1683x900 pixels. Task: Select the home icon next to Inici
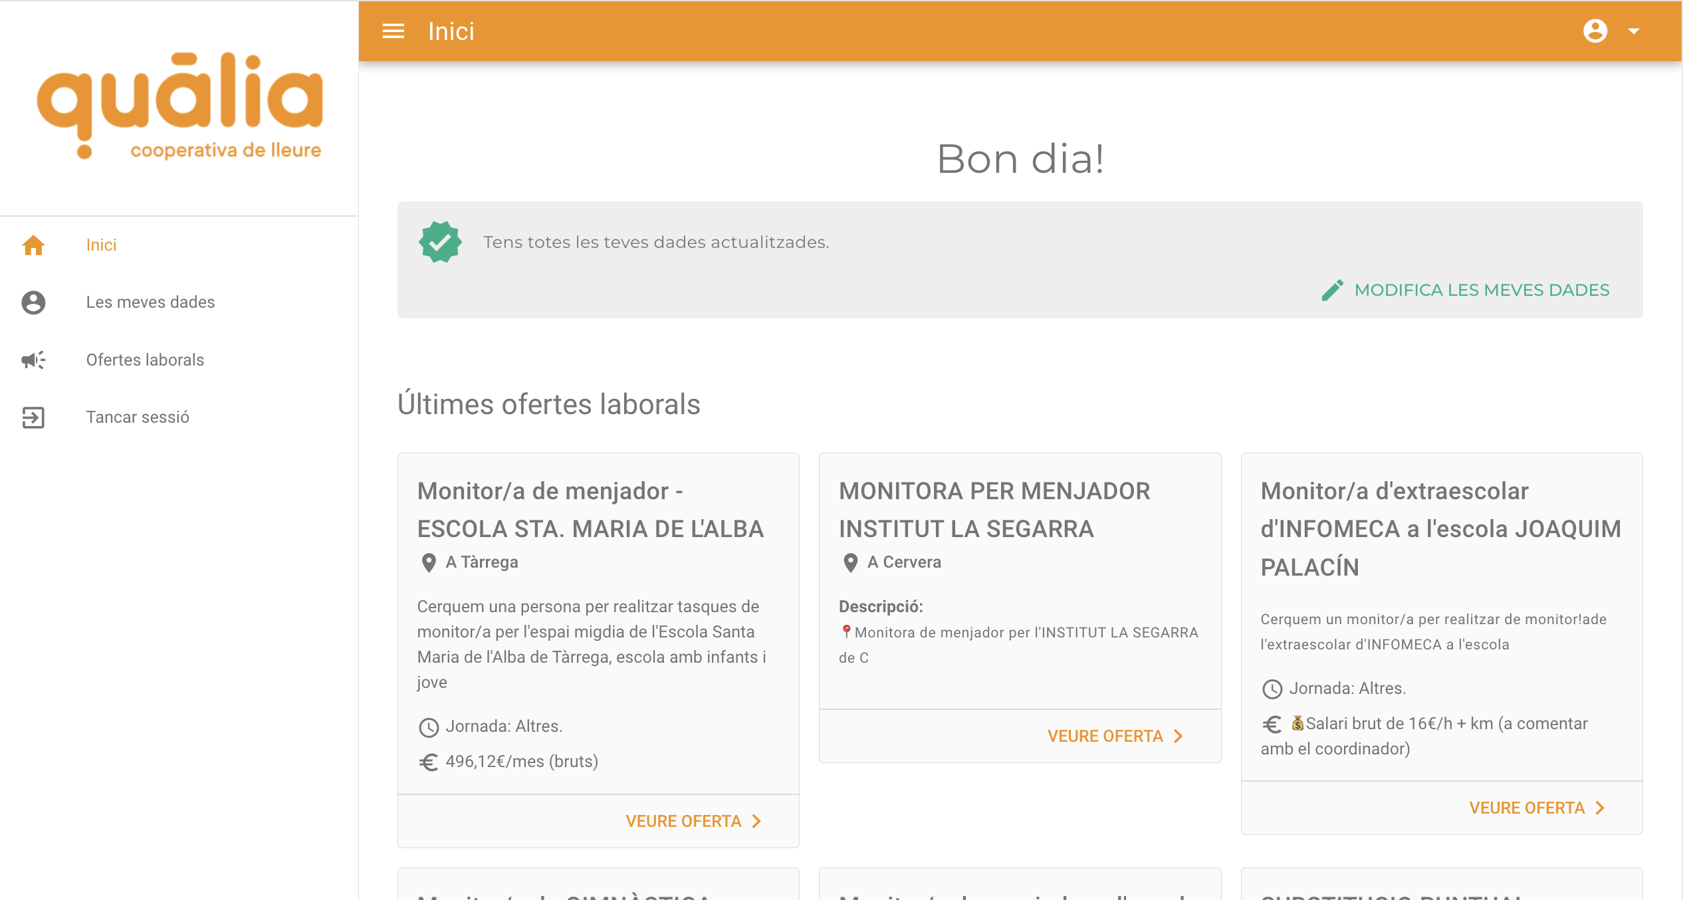click(33, 245)
